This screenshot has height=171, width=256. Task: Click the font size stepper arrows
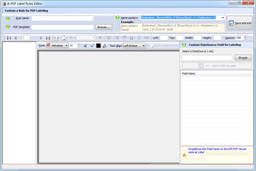coord(79,46)
